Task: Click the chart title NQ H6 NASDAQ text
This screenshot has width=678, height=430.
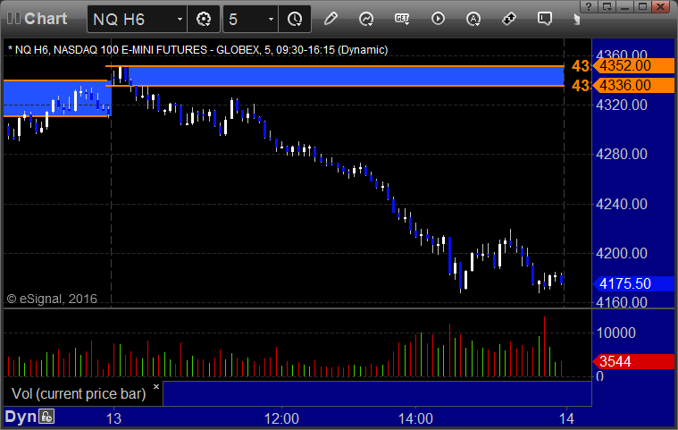Action: [197, 50]
